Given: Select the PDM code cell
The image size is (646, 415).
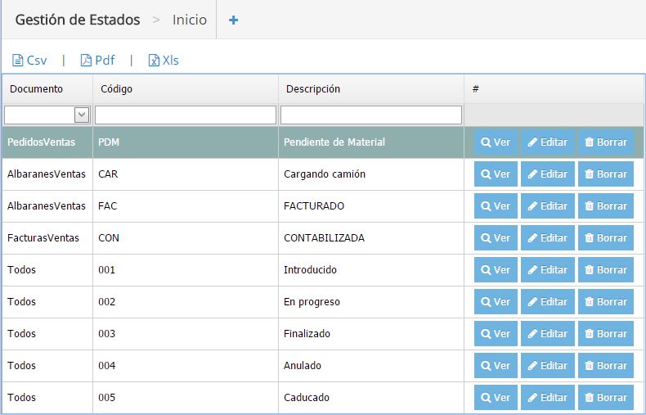Looking at the screenshot, I should pyautogui.click(x=186, y=142).
